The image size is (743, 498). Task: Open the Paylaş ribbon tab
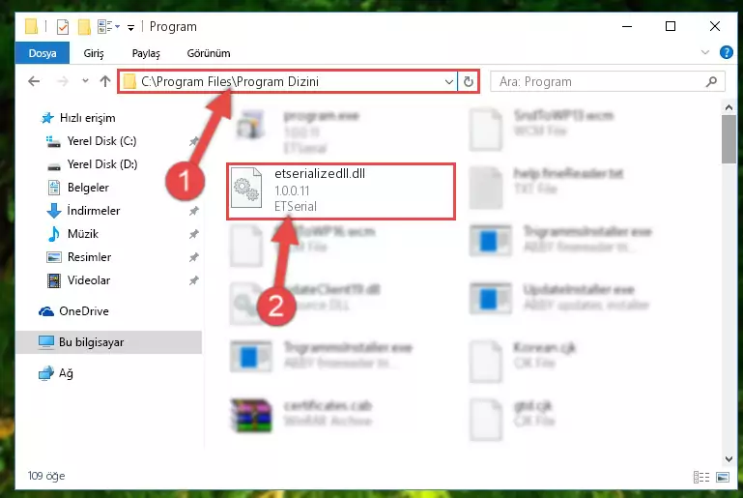pos(146,53)
